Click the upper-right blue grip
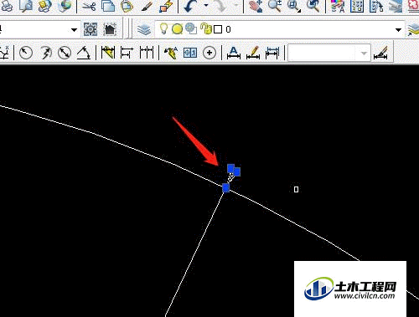Screen dimensions: 419x317 (237, 172)
